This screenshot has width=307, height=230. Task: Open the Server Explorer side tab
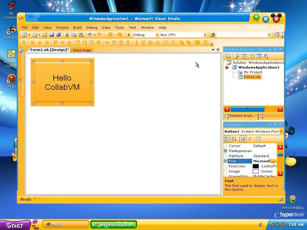click(x=21, y=62)
